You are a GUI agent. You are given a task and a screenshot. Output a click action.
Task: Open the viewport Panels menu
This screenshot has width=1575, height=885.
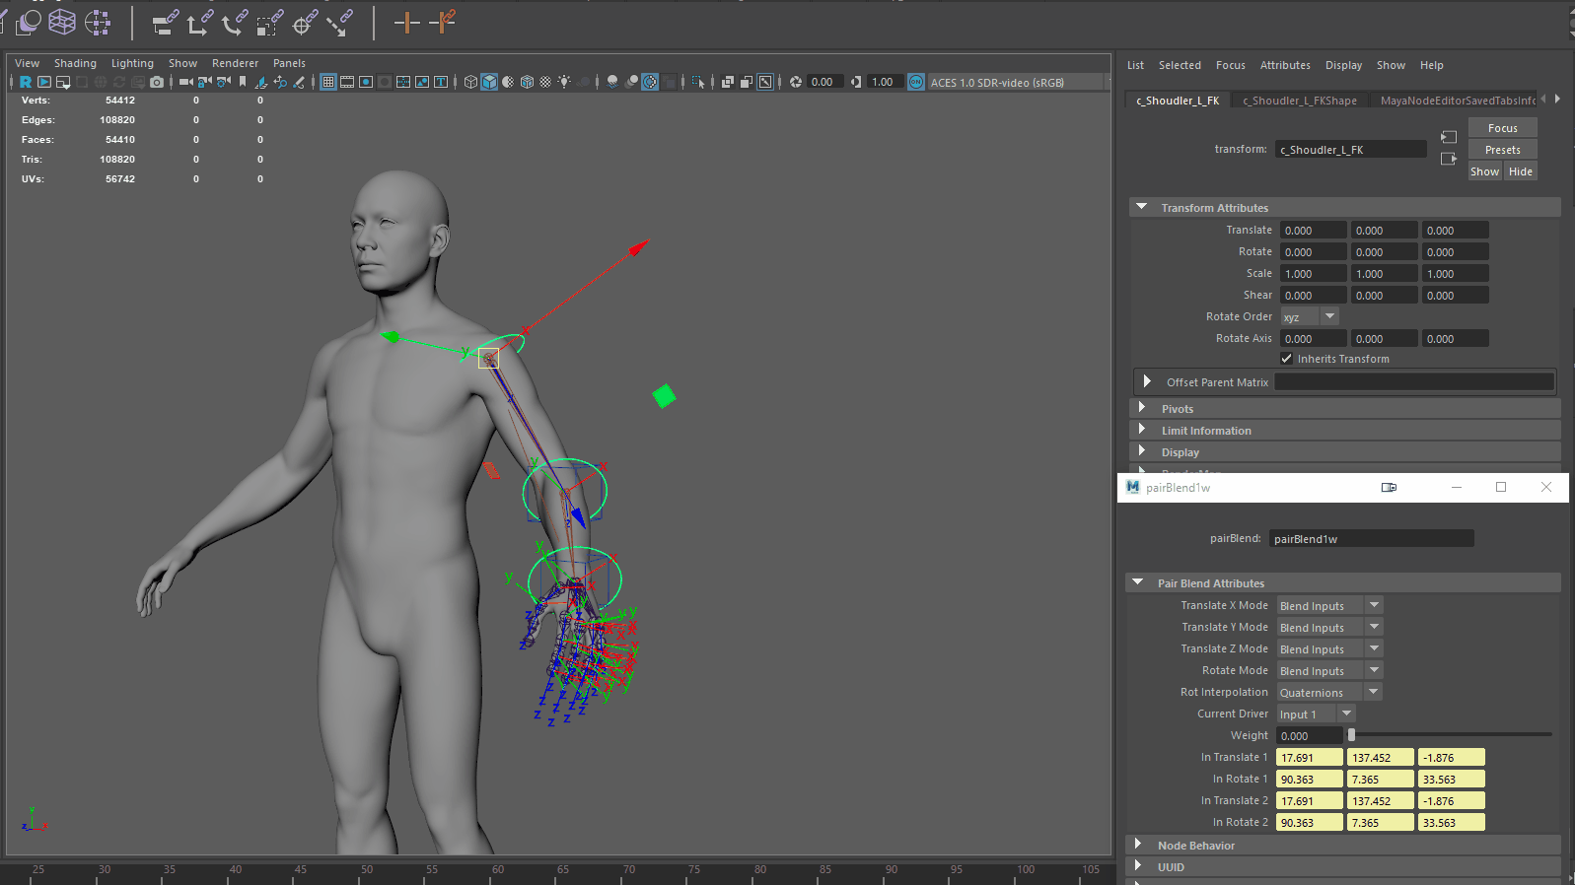(x=289, y=63)
